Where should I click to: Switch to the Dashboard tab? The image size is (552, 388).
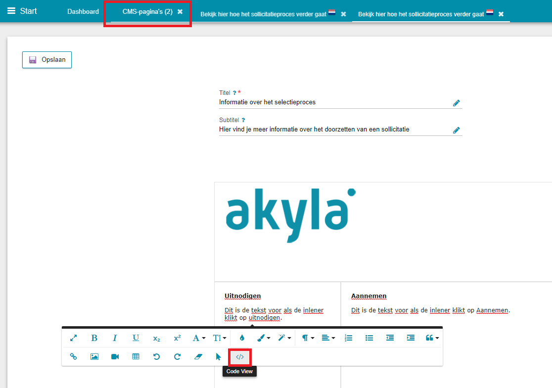click(83, 11)
